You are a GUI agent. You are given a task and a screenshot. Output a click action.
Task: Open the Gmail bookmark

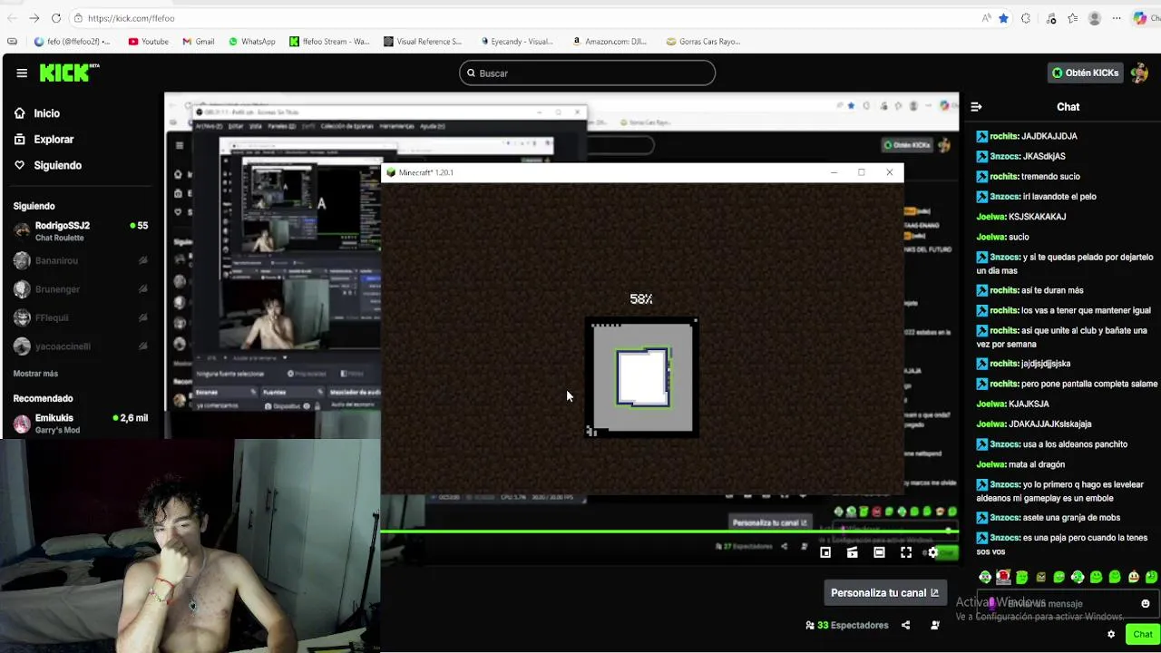coord(199,42)
